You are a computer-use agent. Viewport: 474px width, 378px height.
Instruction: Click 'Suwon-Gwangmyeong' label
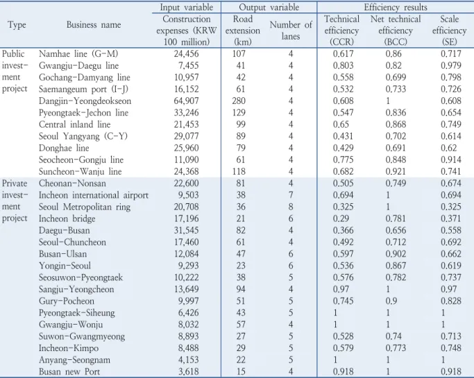click(x=82, y=336)
